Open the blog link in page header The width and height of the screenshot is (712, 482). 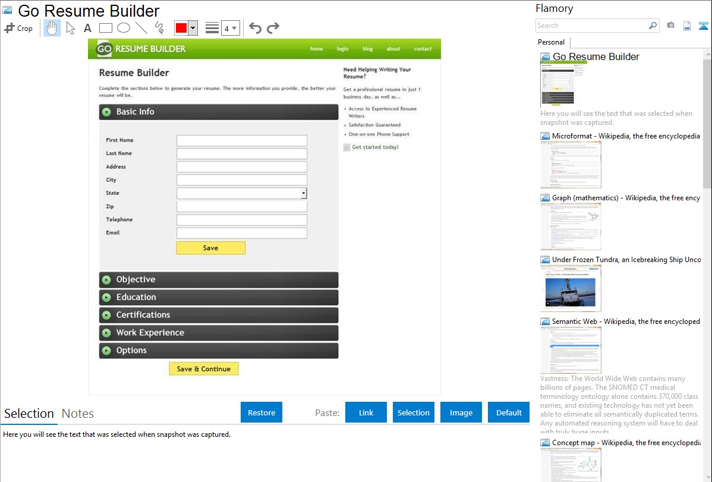368,49
